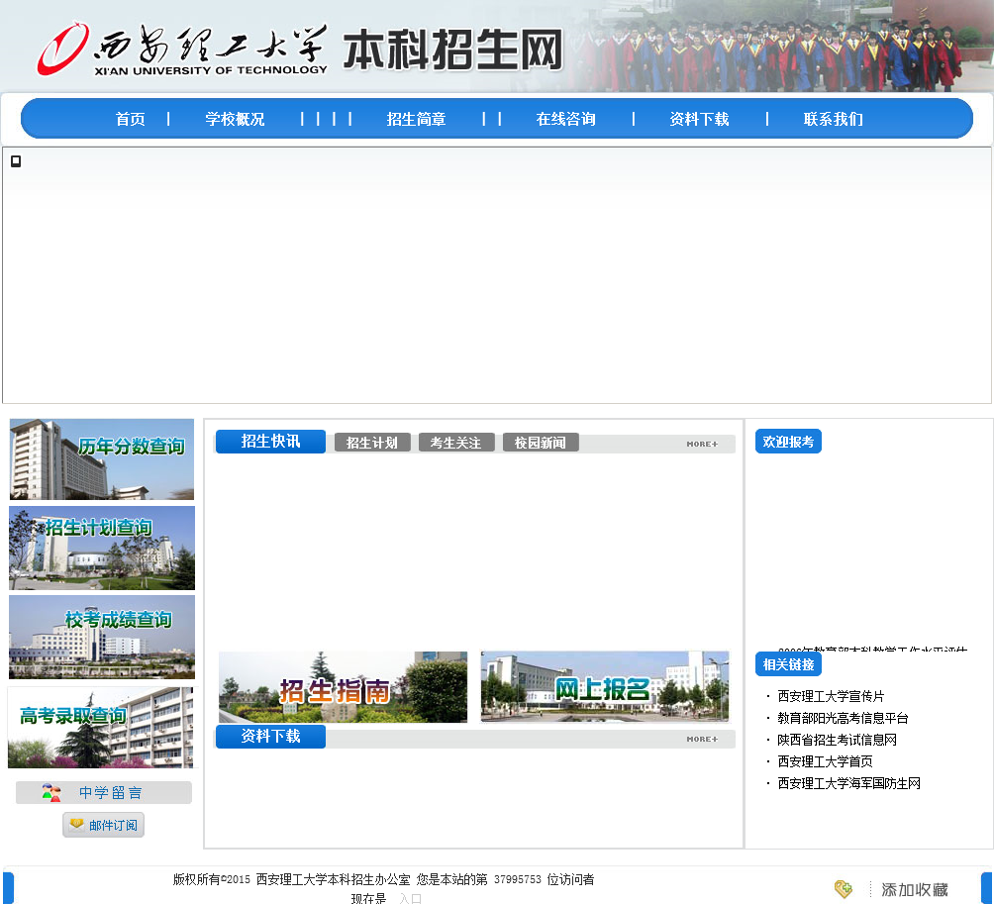Open link 西安理工大学海军国防生网
994x904 pixels.
[848, 783]
